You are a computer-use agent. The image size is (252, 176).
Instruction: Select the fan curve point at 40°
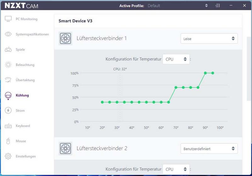coord(132,102)
